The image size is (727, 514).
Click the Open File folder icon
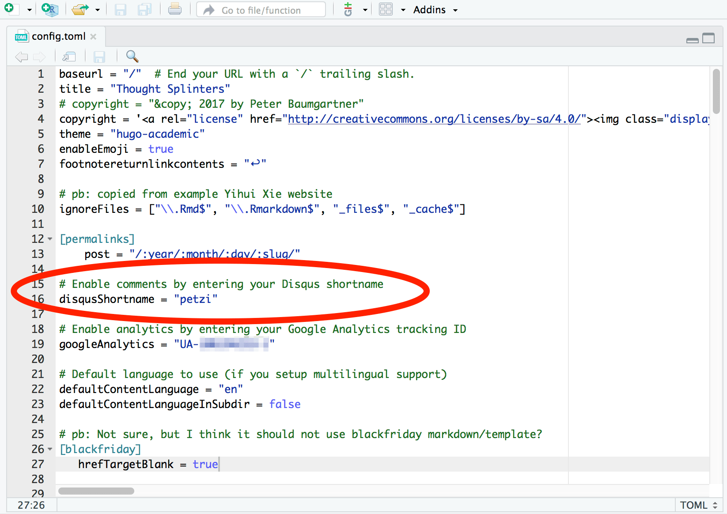(80, 9)
